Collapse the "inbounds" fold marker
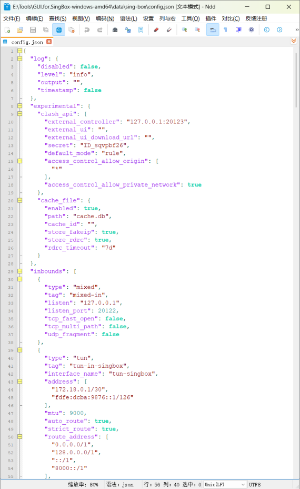The image size is (300, 489). click(20, 271)
